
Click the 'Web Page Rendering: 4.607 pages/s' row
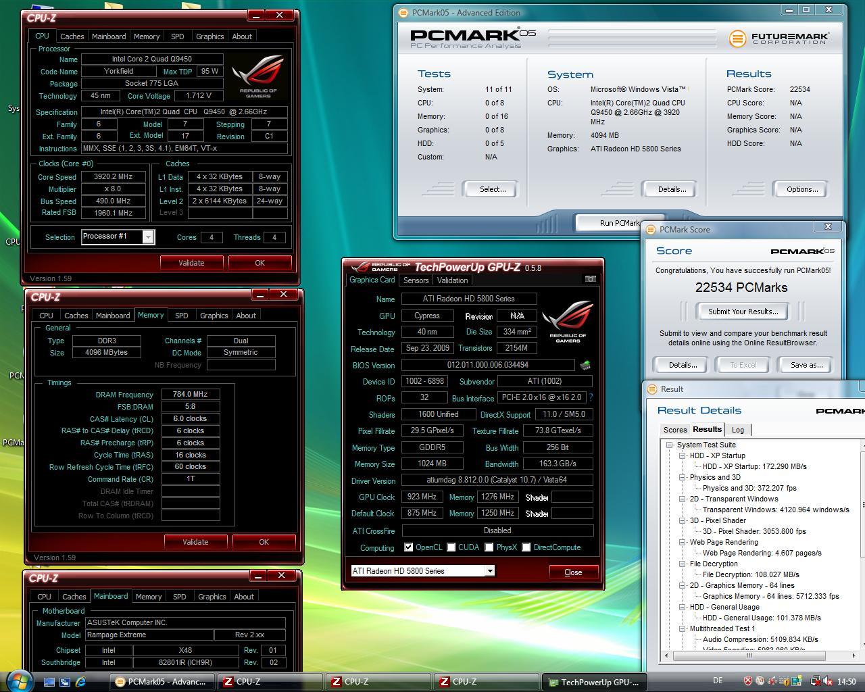tap(762, 553)
